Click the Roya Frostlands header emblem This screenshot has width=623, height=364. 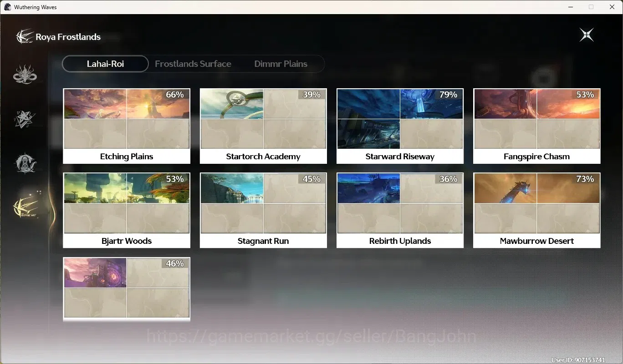[25, 36]
